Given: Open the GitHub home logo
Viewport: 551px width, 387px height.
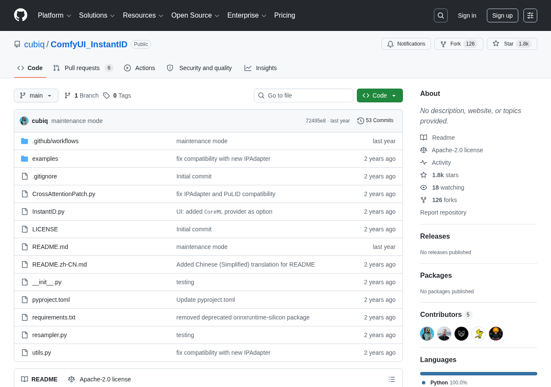Looking at the screenshot, I should point(21,15).
